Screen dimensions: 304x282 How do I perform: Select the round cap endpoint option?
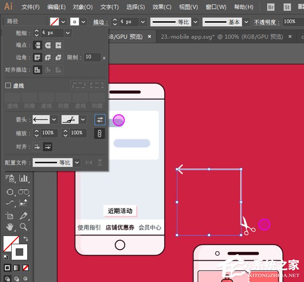(48, 45)
